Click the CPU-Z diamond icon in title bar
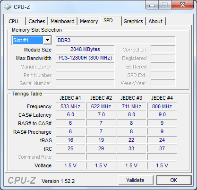This screenshot has width=197, height=190. [x=8, y=7]
